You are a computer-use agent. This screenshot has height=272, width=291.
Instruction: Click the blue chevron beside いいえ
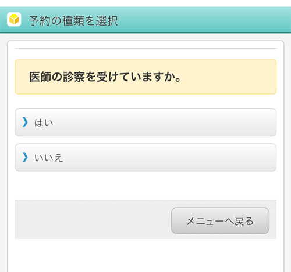click(25, 157)
